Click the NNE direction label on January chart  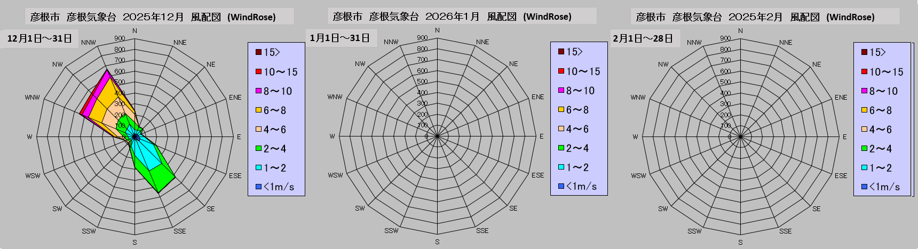pyautogui.click(x=482, y=42)
